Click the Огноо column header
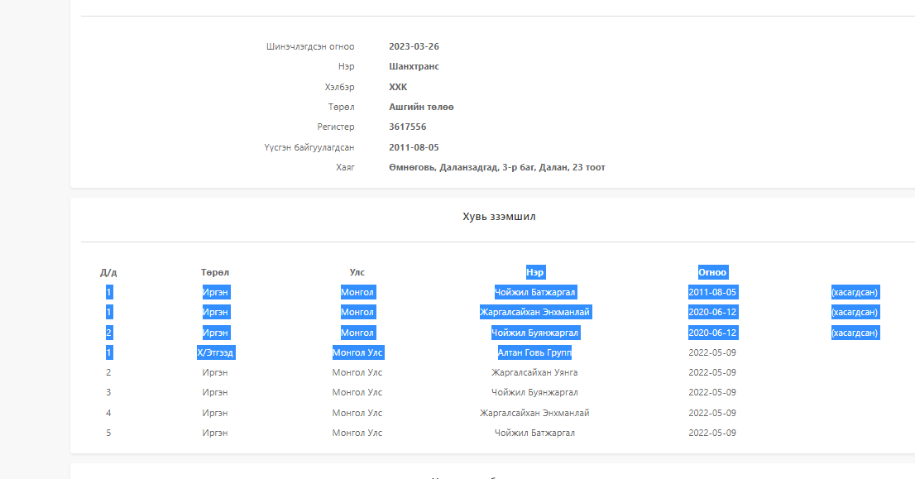915x479 pixels. (x=711, y=272)
